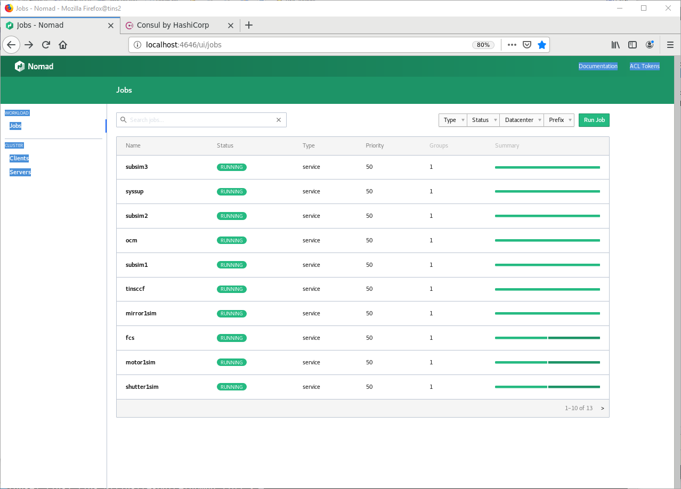Open the Type filter dropdown
This screenshot has height=489, width=681.
click(x=453, y=120)
